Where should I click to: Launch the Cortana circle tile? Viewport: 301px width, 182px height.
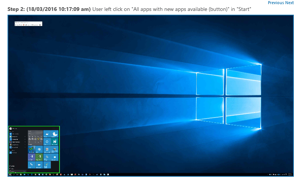47,142
